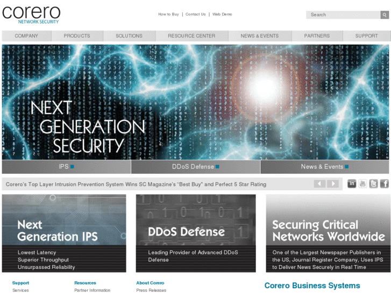Viewport: 391px width, 293px height.
Task: Open the SOLUTIONS menu
Action: [x=129, y=36]
